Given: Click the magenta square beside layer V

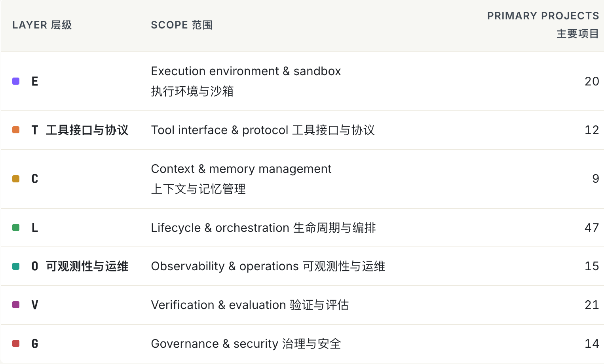Looking at the screenshot, I should pos(16,305).
